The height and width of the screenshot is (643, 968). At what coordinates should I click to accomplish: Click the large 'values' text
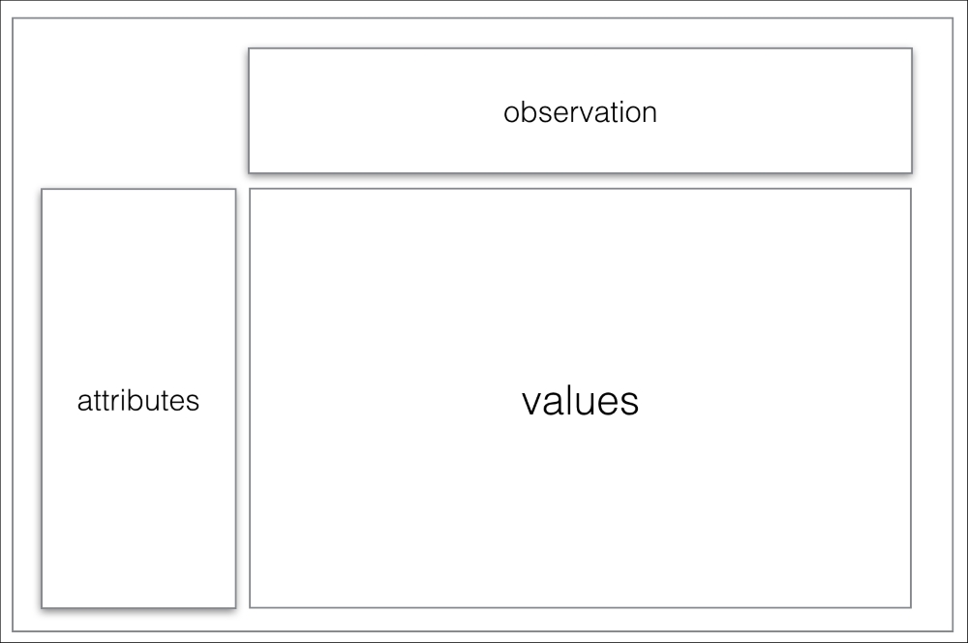pyautogui.click(x=580, y=401)
